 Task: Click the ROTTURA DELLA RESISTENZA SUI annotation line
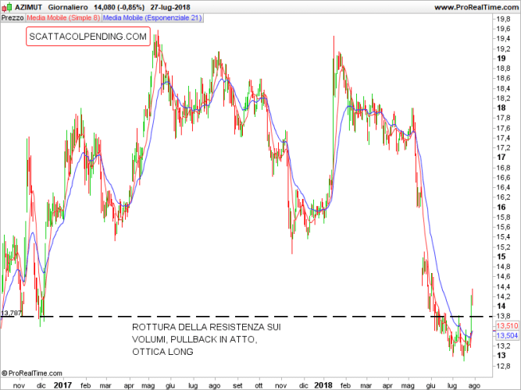pos(206,328)
